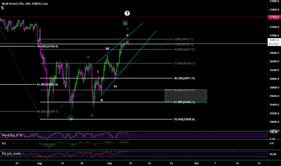Select the '50.00%(25239.1)' retracement label
Viewport: 281px width, 166px height.
tap(47, 111)
